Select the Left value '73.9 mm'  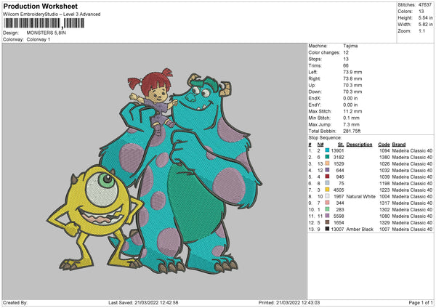[352, 72]
